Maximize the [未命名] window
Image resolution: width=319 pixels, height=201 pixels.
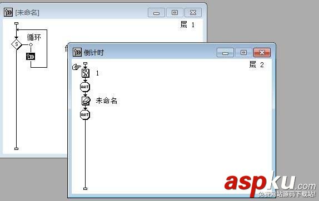175,13
